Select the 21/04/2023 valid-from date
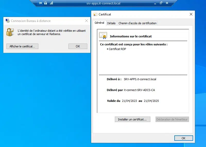206x147 pixels. click(x=130, y=101)
